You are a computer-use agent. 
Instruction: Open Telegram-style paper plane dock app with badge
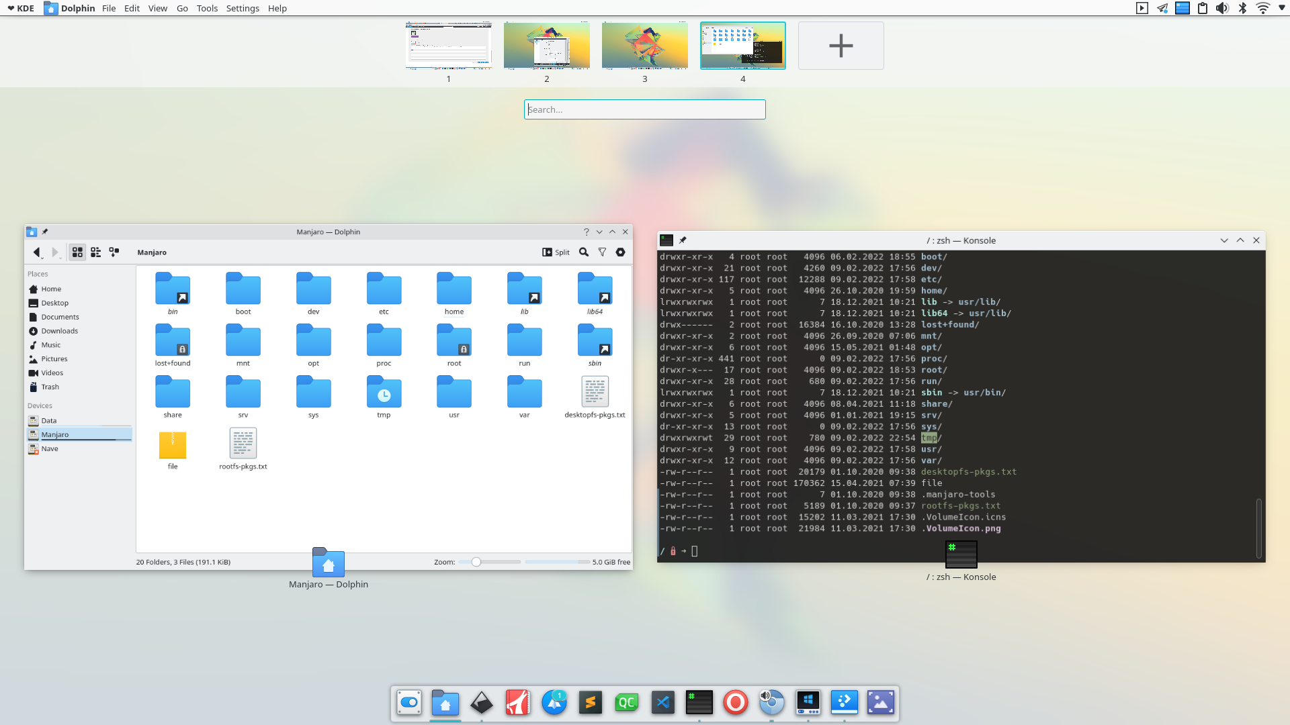click(554, 702)
